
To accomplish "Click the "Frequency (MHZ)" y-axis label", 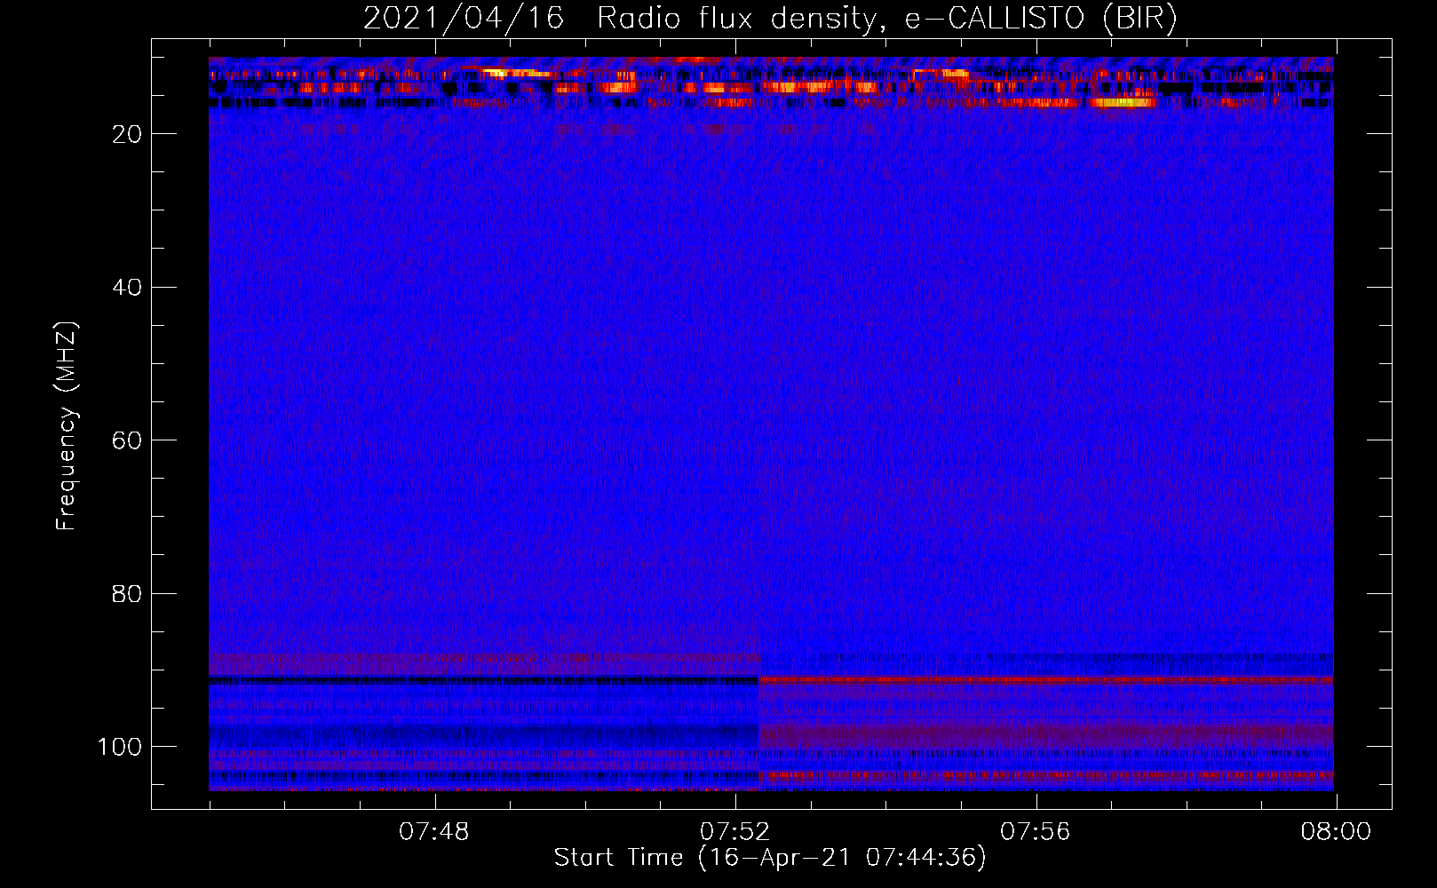I will pyautogui.click(x=67, y=426).
